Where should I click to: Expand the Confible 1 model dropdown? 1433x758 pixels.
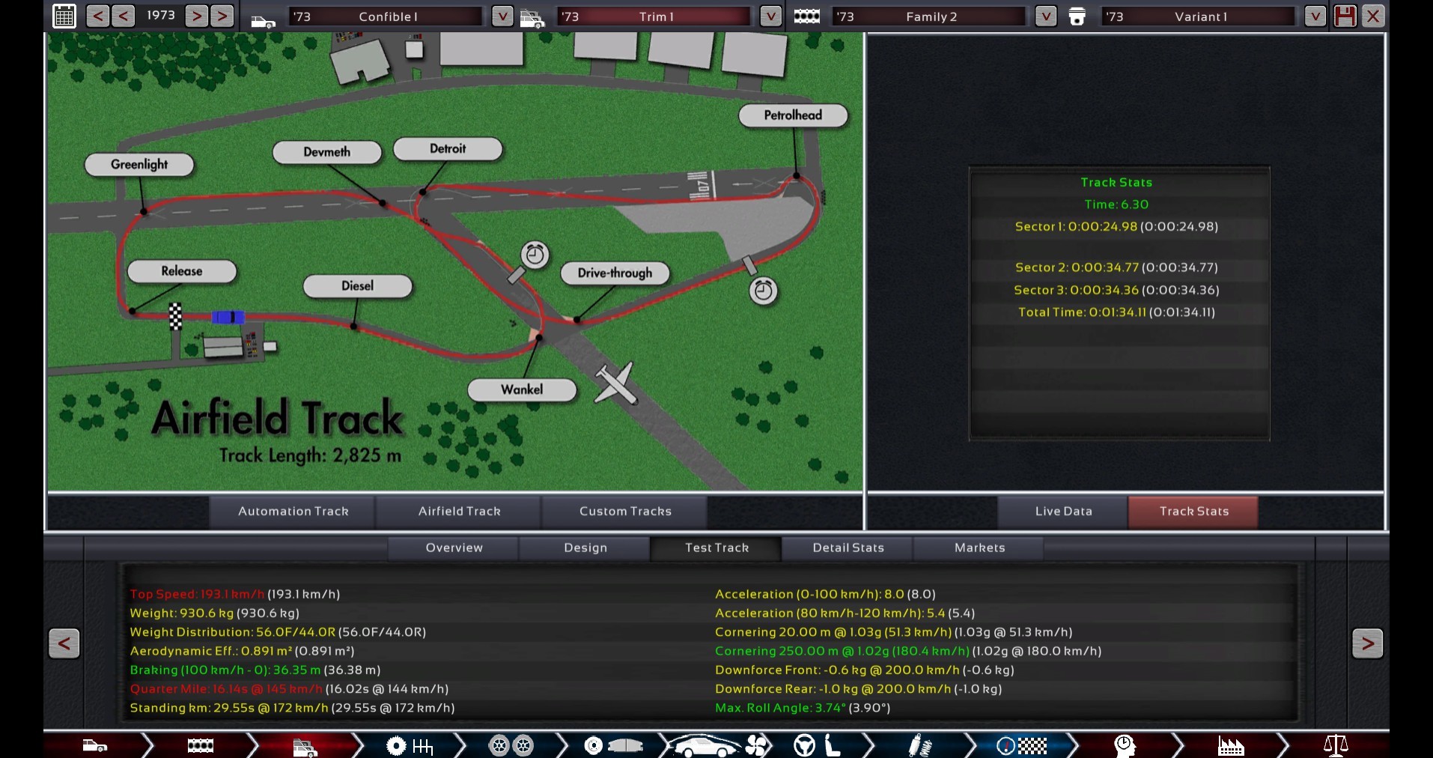click(x=502, y=16)
